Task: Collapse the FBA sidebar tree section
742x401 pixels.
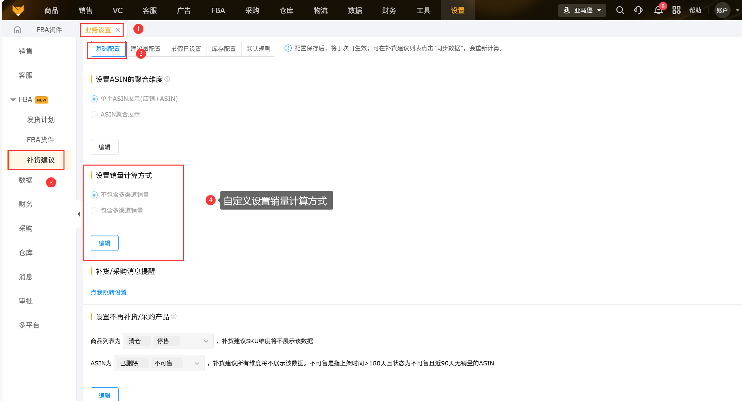Action: (13, 100)
